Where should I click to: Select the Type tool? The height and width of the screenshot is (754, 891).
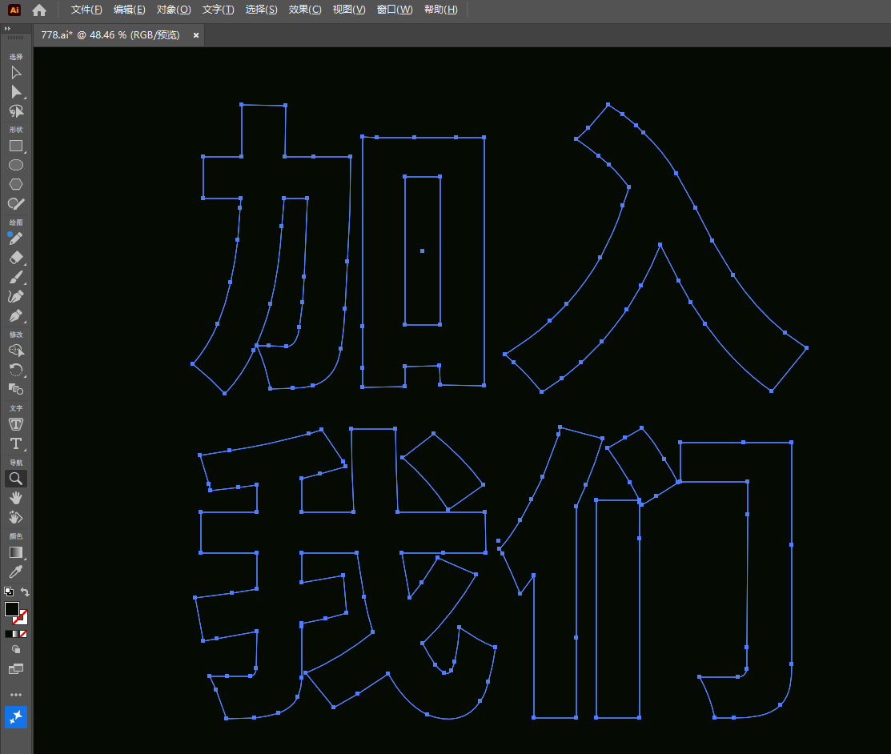pyautogui.click(x=16, y=443)
